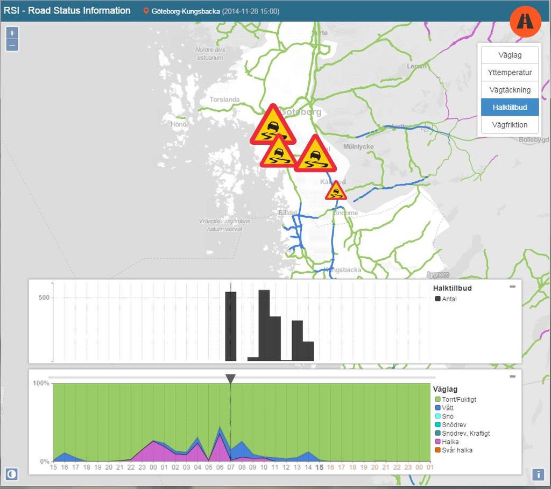Choose the Vägfriktion layer
This screenshot has height=489, width=551.
510,125
